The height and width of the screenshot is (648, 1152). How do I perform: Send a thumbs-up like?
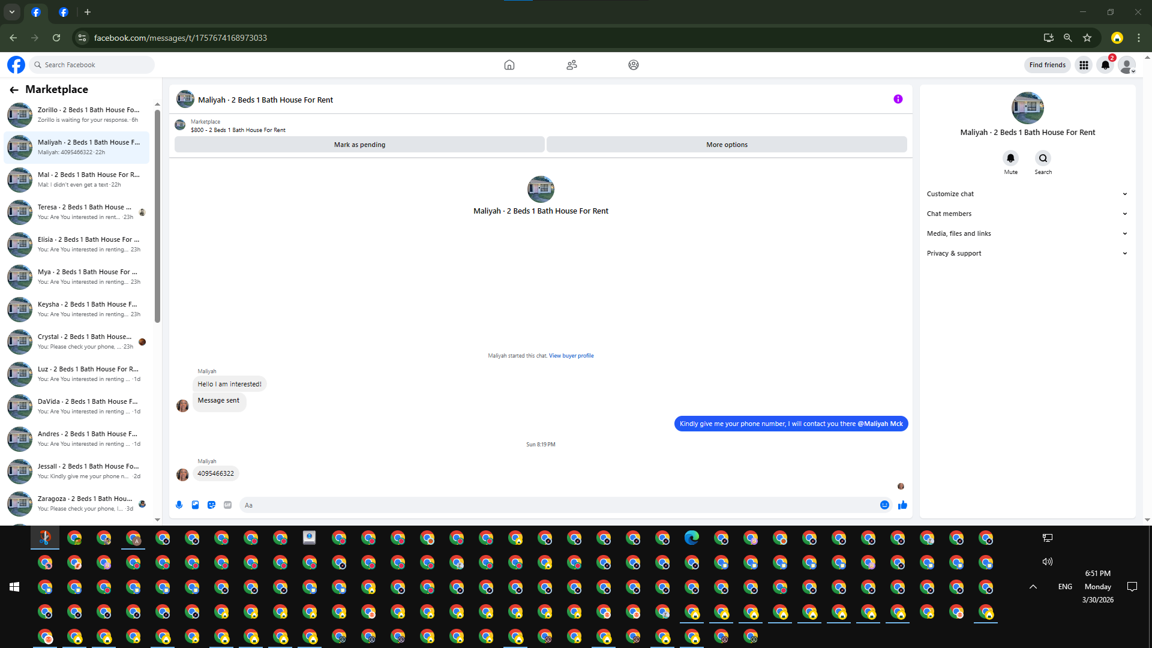[x=902, y=505]
